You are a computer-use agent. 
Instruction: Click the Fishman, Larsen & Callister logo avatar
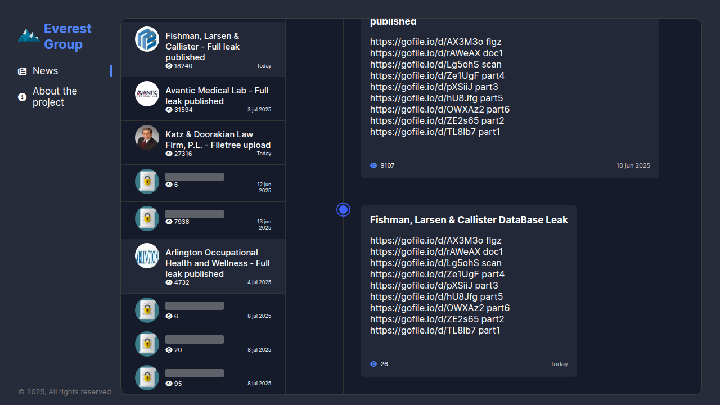point(147,39)
